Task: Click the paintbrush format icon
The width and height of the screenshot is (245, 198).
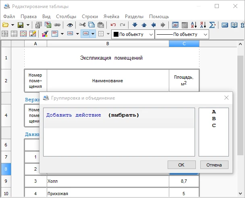Action: tap(45, 34)
